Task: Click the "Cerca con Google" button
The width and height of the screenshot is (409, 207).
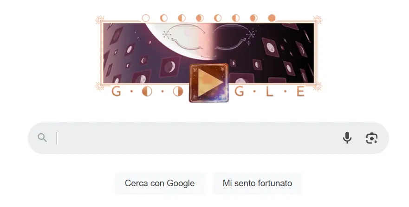Action: [x=160, y=183]
